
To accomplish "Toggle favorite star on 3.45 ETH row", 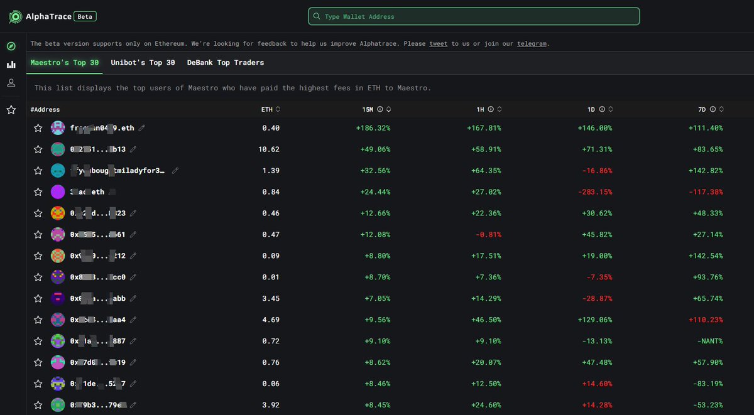I will click(38, 298).
